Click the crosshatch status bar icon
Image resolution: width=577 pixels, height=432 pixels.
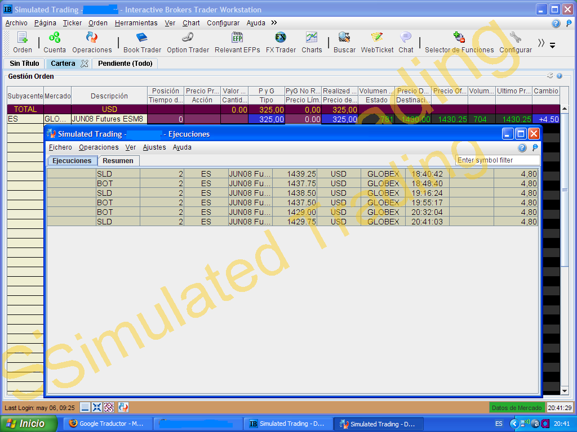tap(109, 407)
